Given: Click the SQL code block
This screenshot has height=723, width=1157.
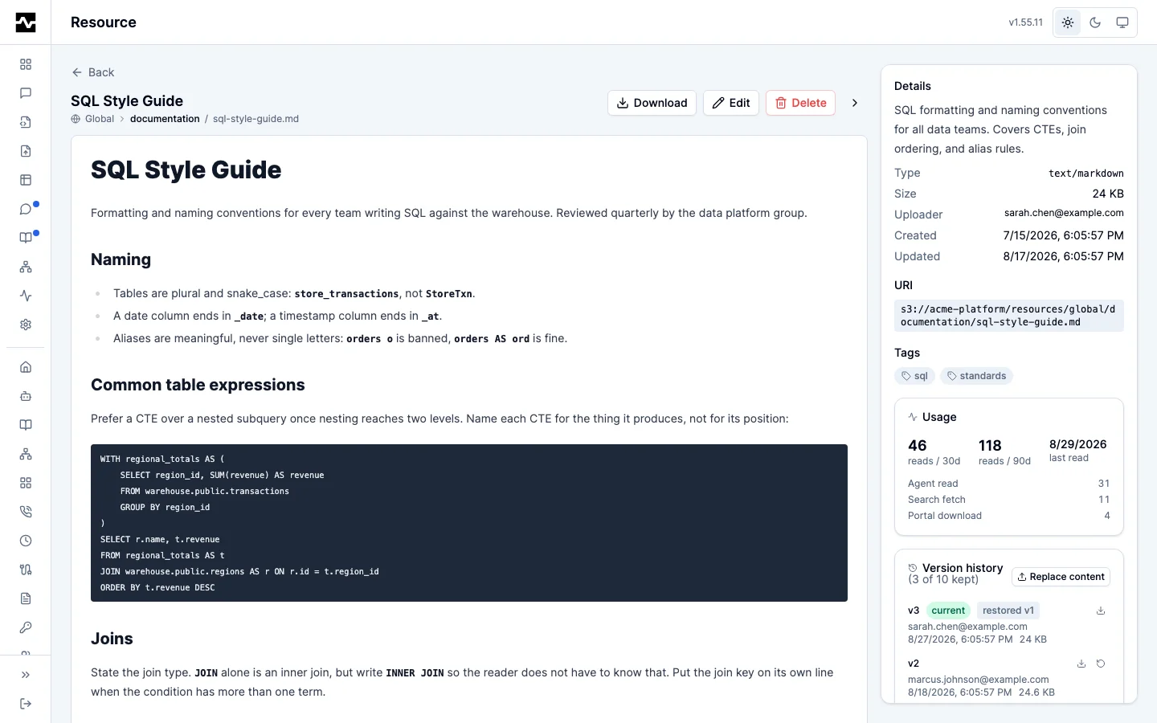Looking at the screenshot, I should coord(469,523).
